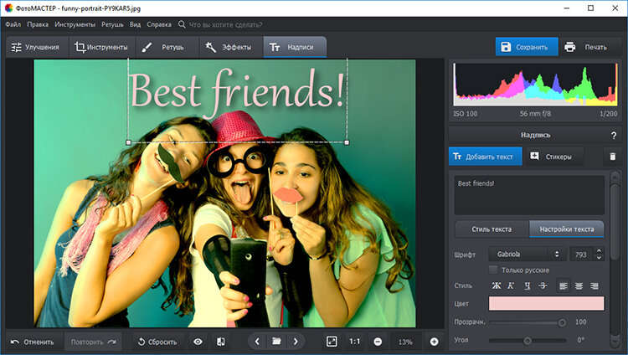
Task: Switch to the Эффекты tab
Action: click(231, 47)
